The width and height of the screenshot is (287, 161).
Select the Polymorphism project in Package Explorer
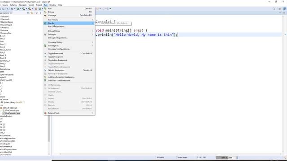pos(8,149)
